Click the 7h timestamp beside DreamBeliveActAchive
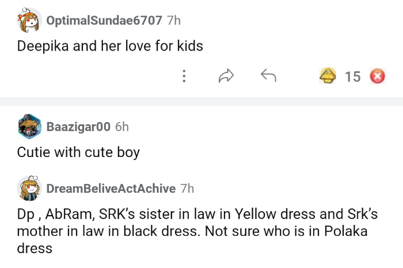403x268 pixels. tap(187, 188)
